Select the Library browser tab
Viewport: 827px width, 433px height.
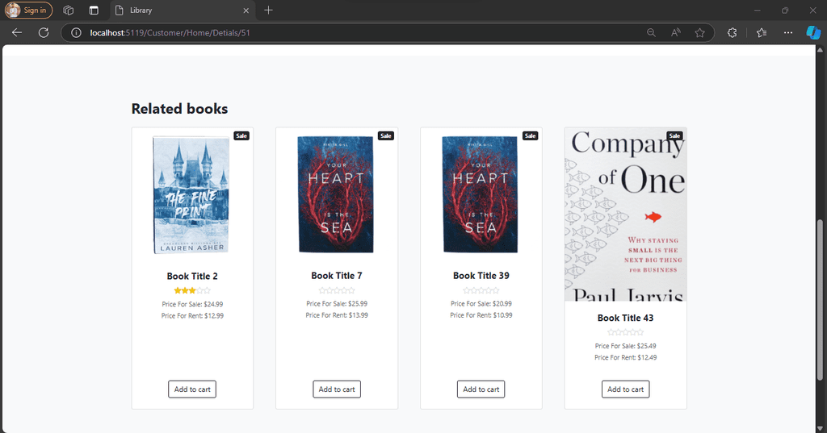183,10
